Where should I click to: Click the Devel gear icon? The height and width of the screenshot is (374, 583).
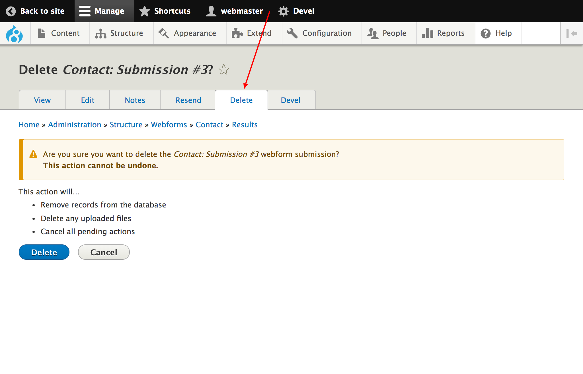(283, 11)
